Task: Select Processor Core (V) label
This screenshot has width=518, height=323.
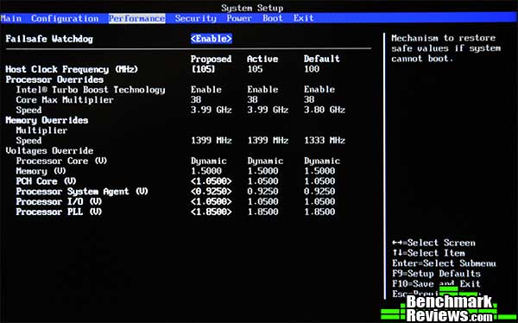Action: [x=62, y=161]
